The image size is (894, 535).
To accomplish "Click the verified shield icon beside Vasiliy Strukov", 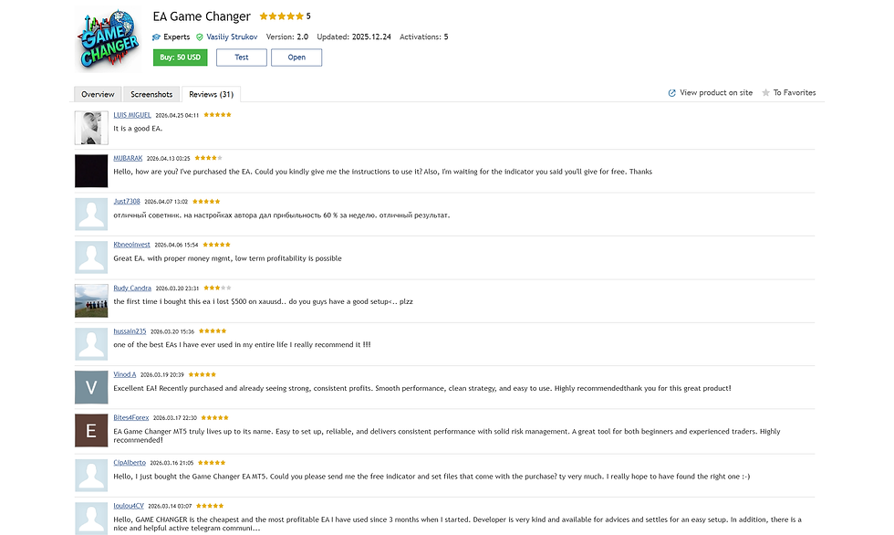I will [x=200, y=37].
